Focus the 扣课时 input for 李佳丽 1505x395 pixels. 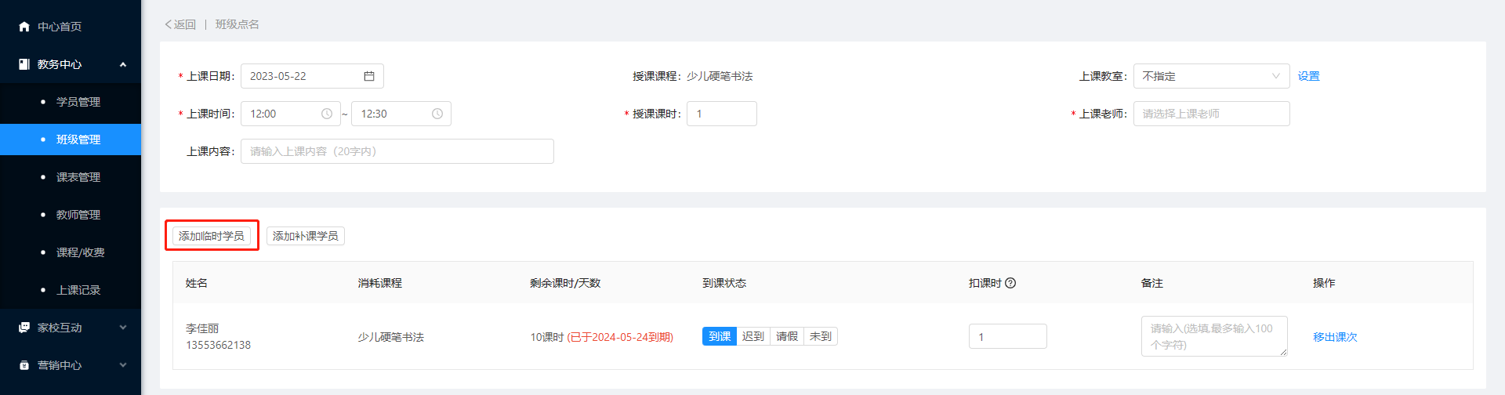[x=1008, y=336]
